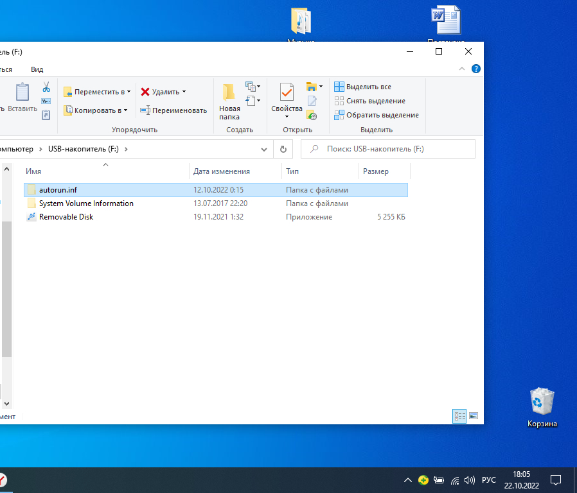
Task: Click the volume speaker icon in tray
Action: click(x=470, y=480)
